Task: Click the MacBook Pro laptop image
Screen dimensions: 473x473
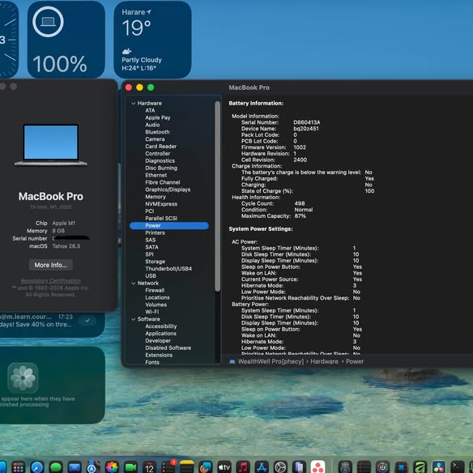Action: tap(51, 145)
